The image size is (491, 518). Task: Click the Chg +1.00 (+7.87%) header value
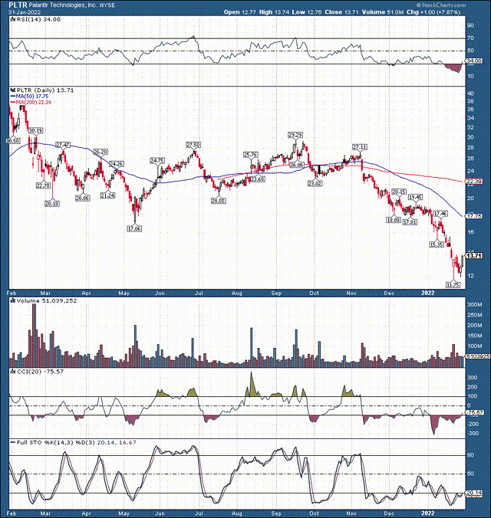coord(433,12)
